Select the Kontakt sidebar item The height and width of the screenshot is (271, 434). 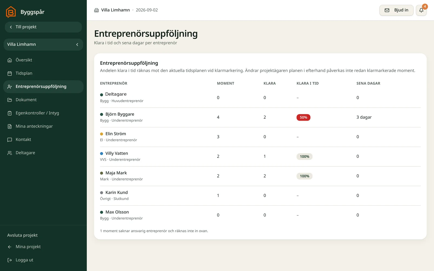(x=43, y=140)
